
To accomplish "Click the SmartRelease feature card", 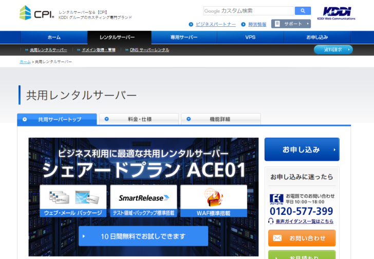I will tap(144, 201).
